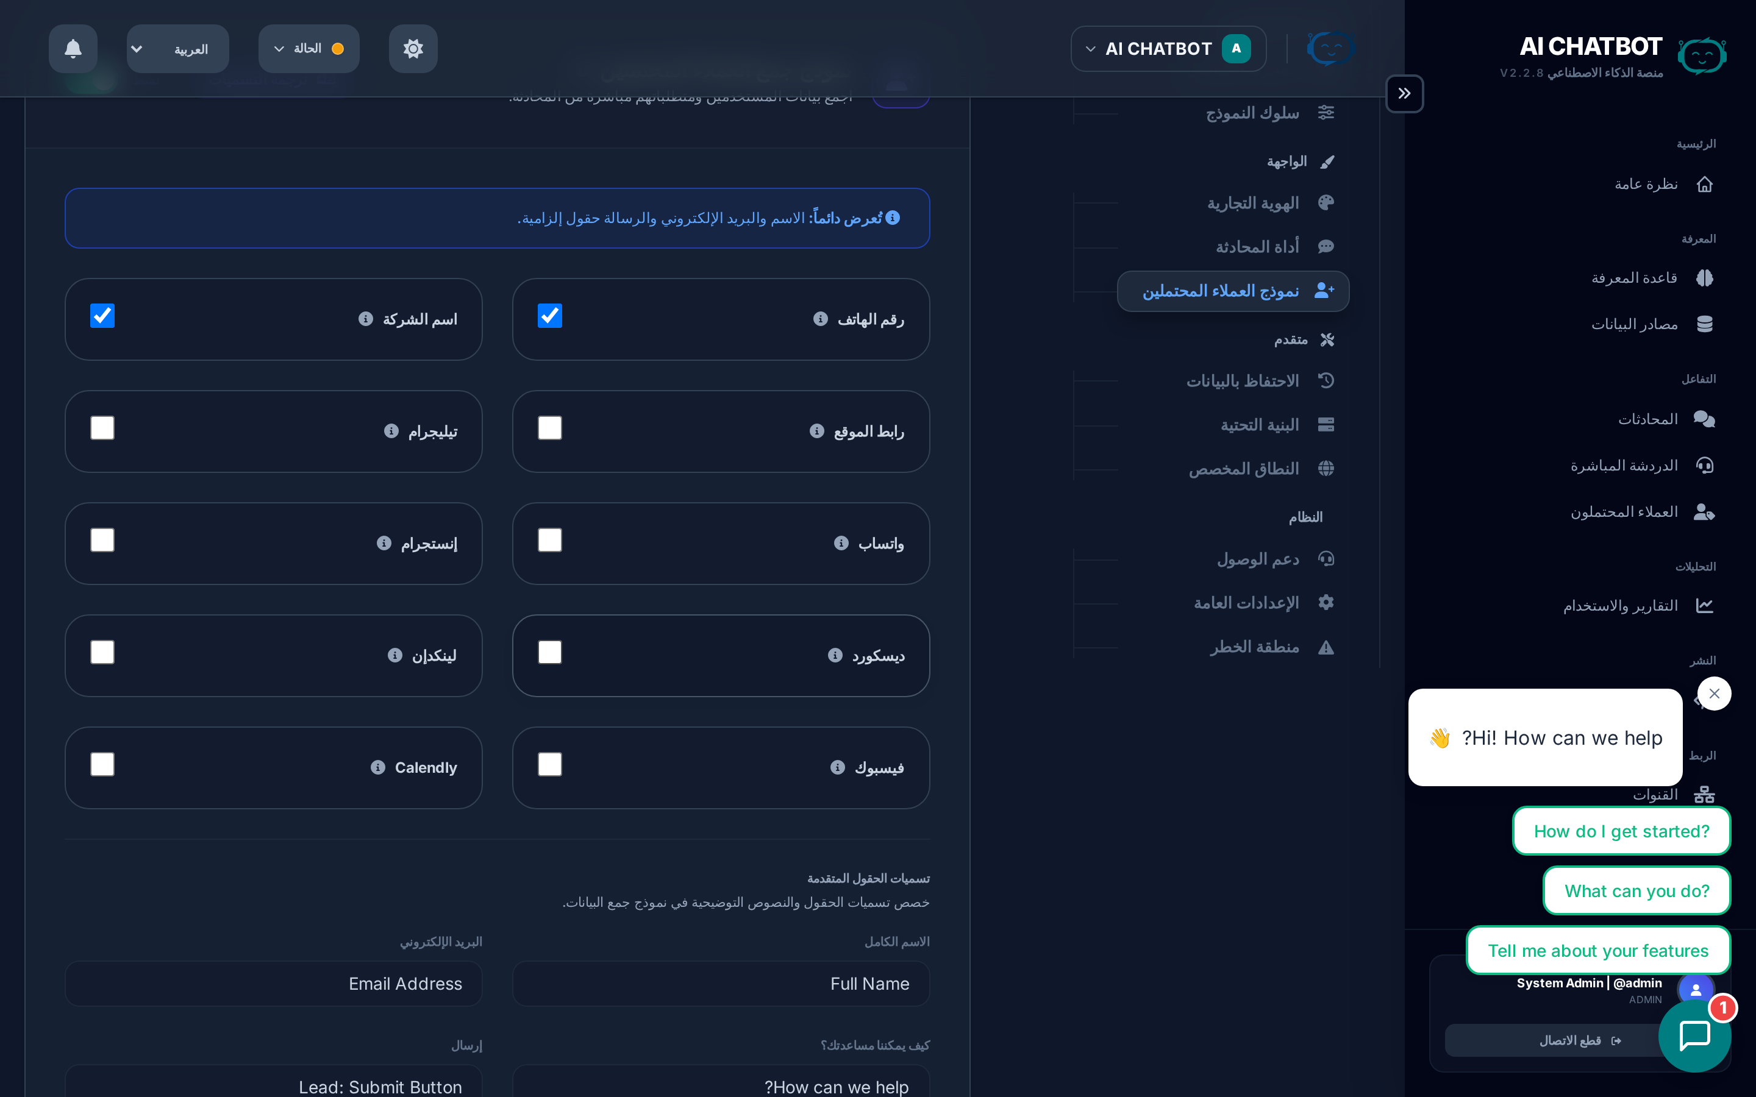This screenshot has height=1097, width=1756.
Task: Open the العربية language dropdown
Action: tap(177, 49)
